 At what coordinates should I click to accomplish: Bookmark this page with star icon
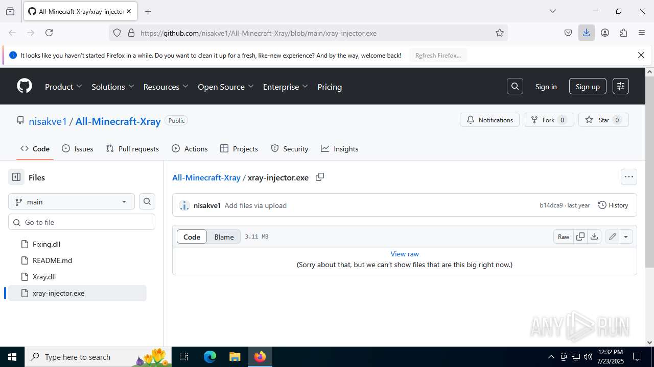pos(500,33)
